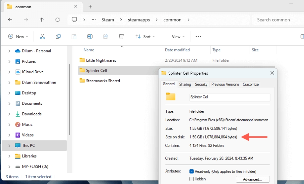Select Dilum Senevirathne in the navigation pane
The height and width of the screenshot is (184, 304).
point(39,83)
